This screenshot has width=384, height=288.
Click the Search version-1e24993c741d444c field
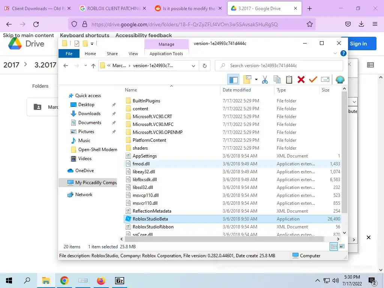pos(279,66)
